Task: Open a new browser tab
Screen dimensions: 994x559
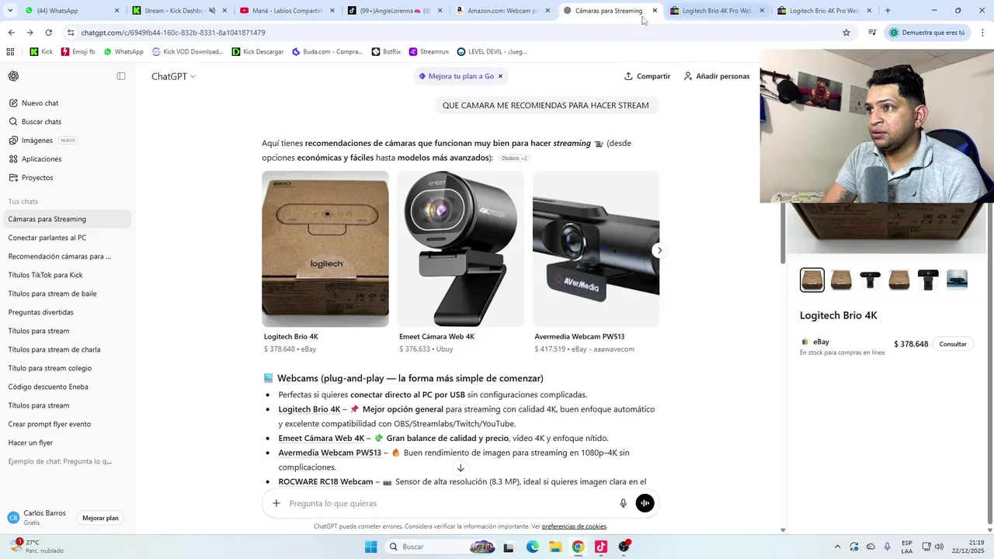Action: pyautogui.click(x=888, y=11)
